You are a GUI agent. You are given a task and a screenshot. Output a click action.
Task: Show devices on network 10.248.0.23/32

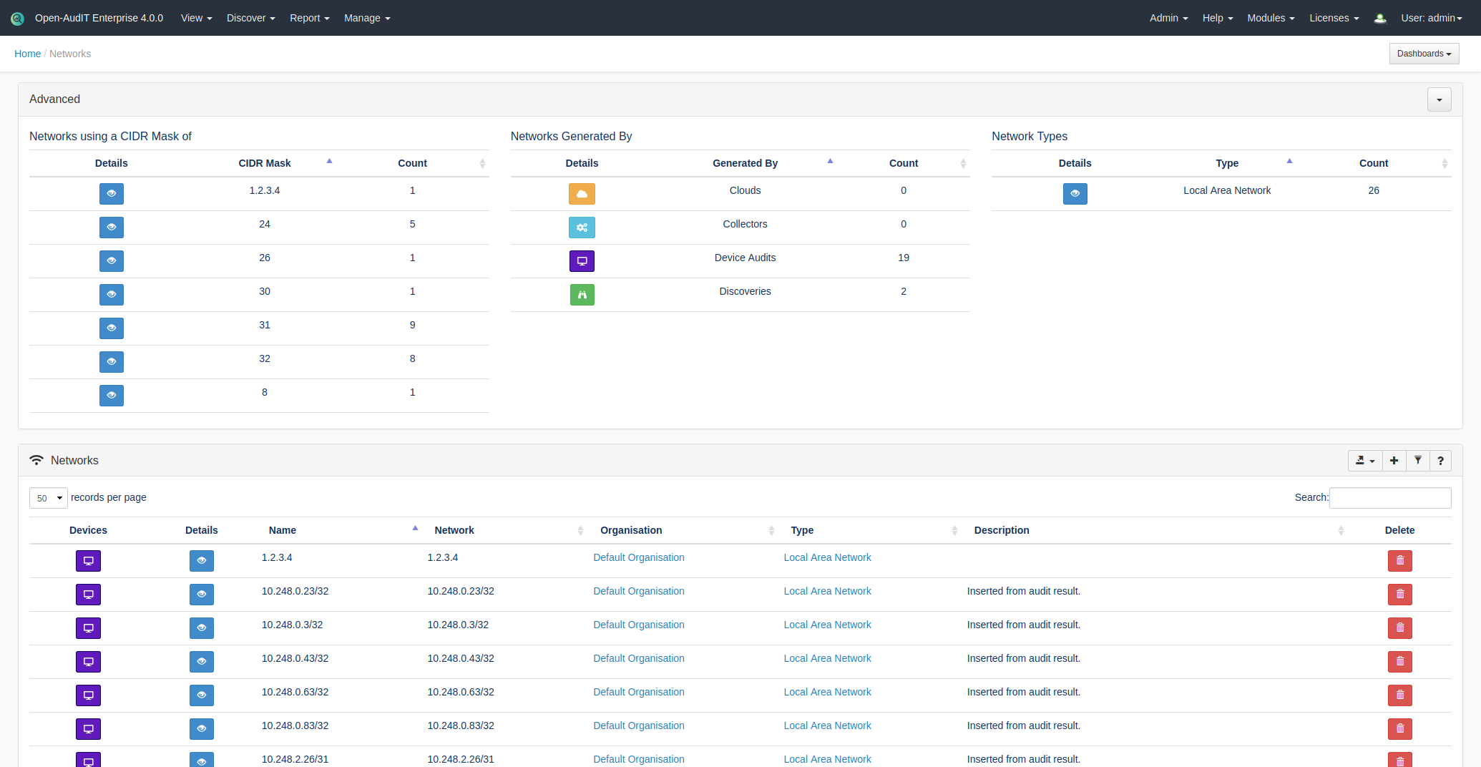point(88,595)
